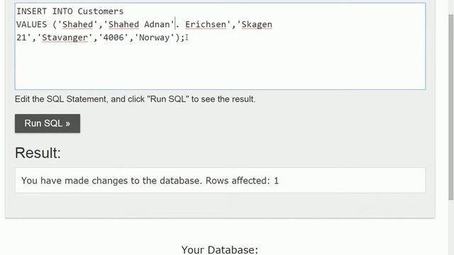Click the end of the statement after the semicolon
Screen dimensions: 454x255
(x=185, y=38)
